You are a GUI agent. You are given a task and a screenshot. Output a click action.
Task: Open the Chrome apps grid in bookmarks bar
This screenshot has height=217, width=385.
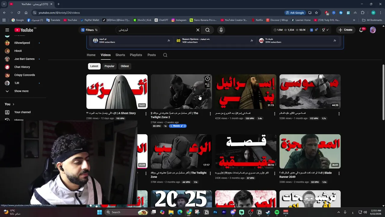click(4, 20)
